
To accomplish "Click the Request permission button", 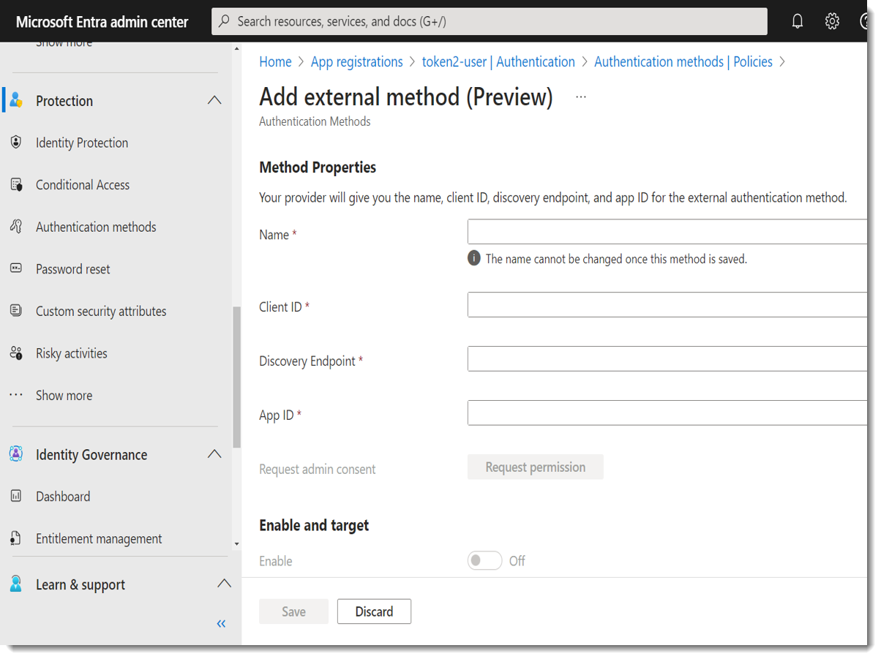I will (535, 467).
